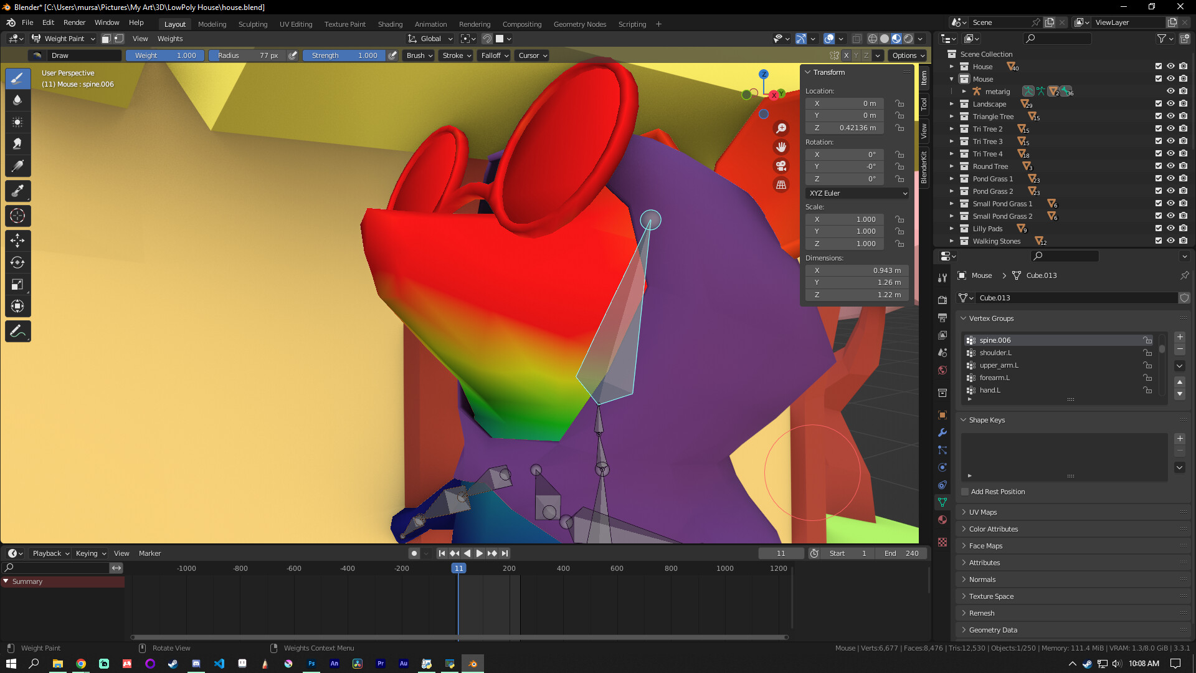Open the Rendering menu
The image size is (1196, 673).
click(x=475, y=24)
